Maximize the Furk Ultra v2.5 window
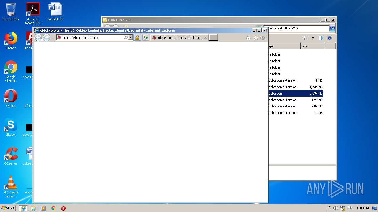The image size is (378, 212). (x=328, y=20)
